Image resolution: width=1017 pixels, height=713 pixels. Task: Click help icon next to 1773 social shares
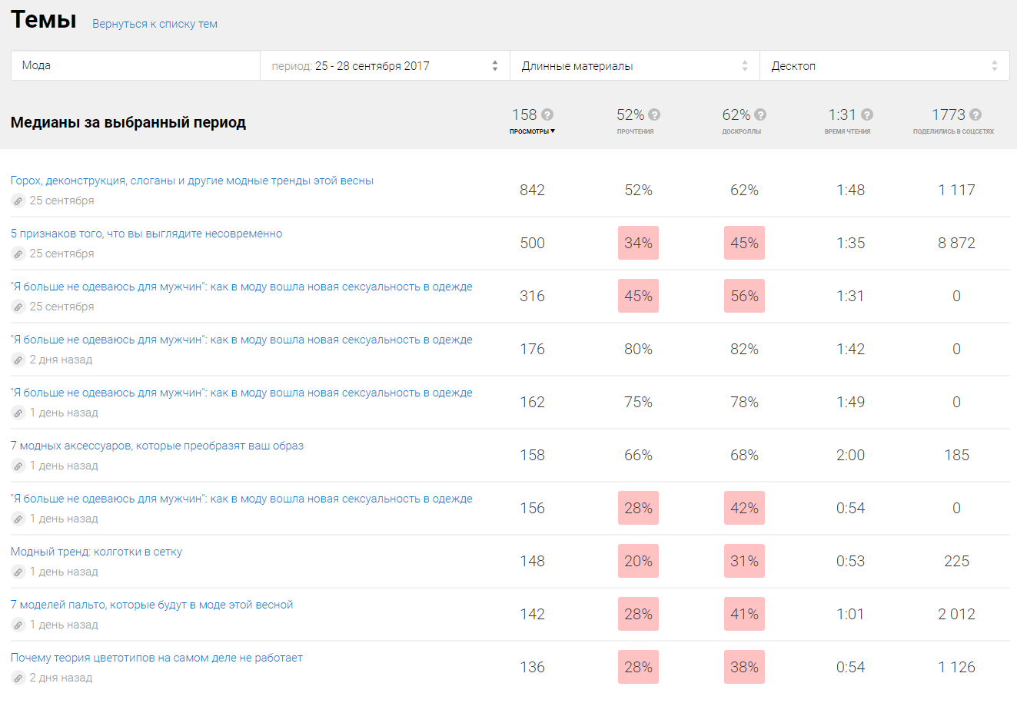(x=975, y=114)
